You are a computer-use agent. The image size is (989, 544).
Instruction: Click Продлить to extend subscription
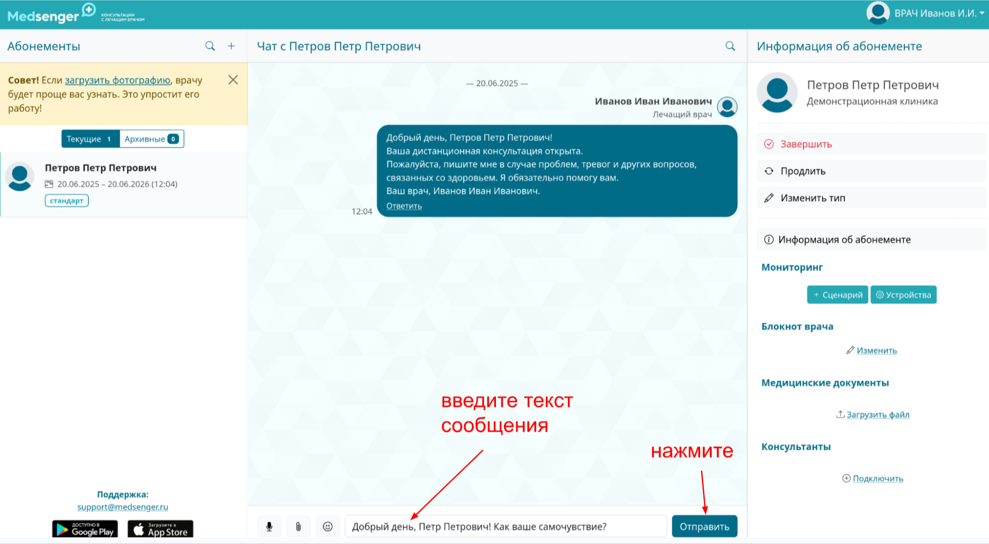(803, 171)
